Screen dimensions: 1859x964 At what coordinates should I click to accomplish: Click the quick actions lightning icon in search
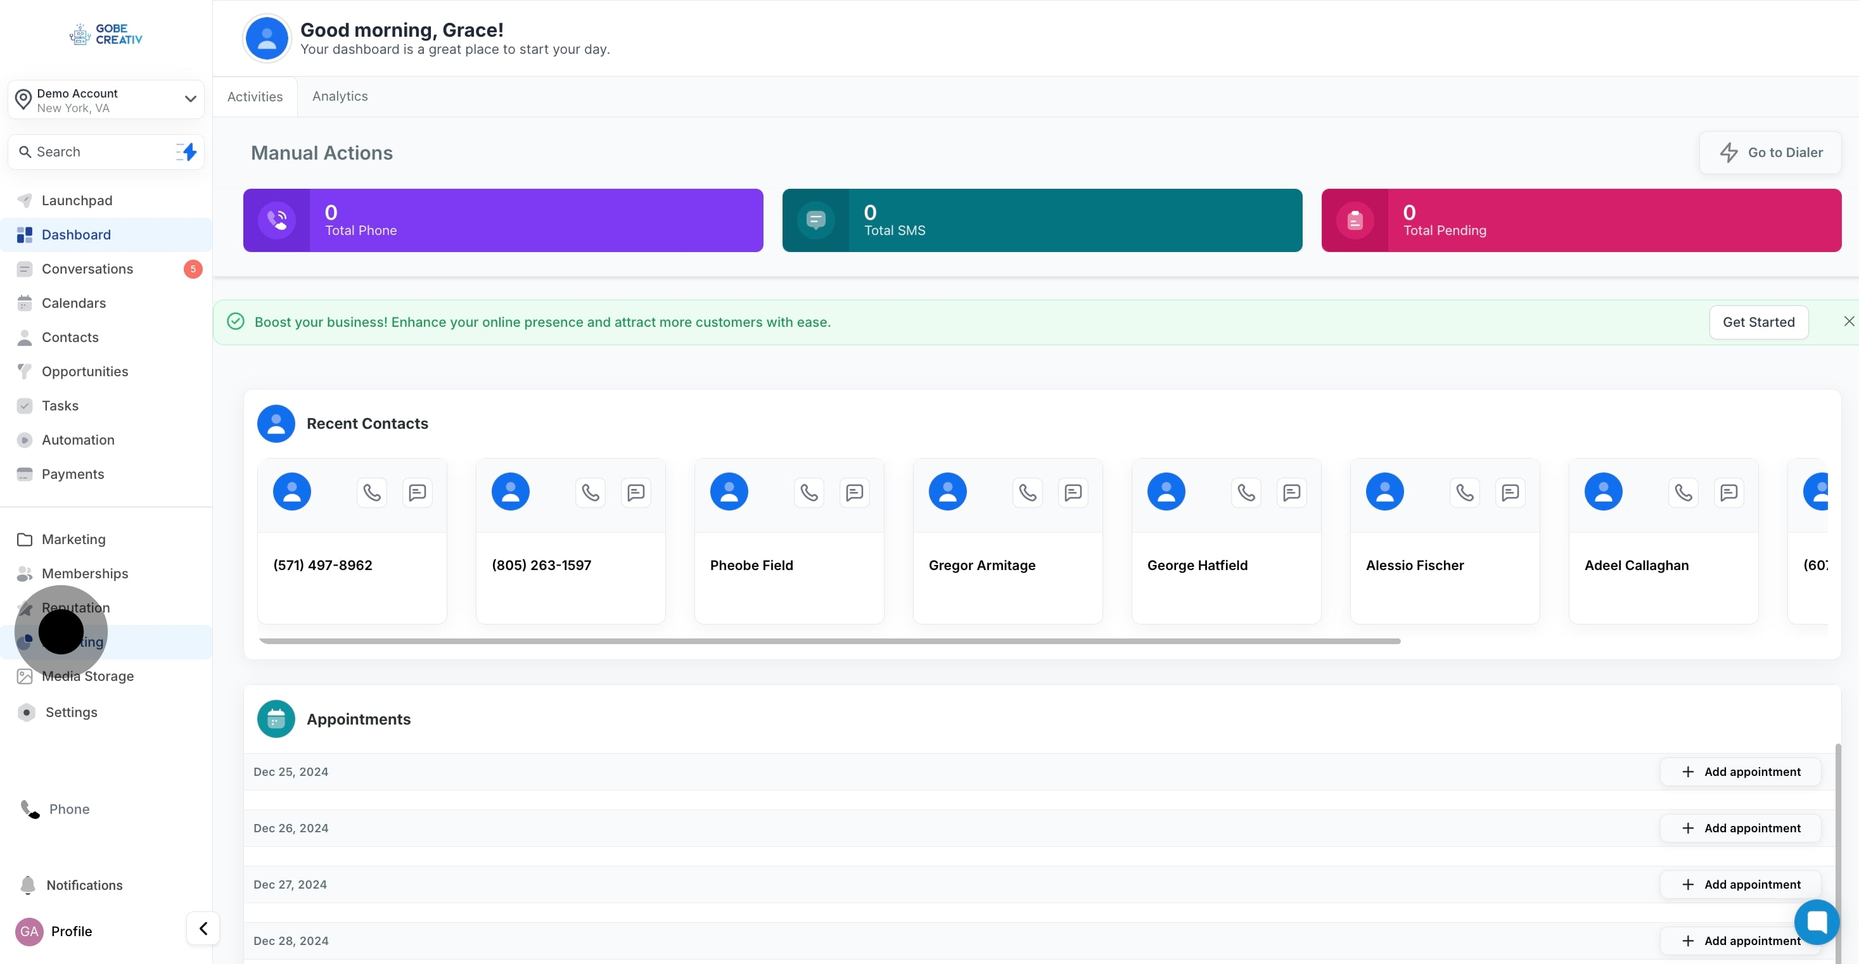pyautogui.click(x=187, y=151)
